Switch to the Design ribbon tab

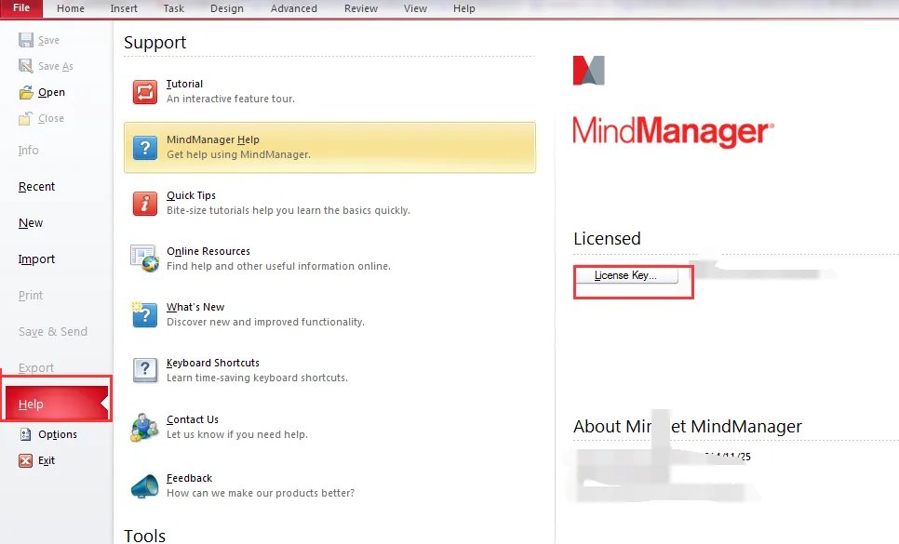pyautogui.click(x=226, y=8)
